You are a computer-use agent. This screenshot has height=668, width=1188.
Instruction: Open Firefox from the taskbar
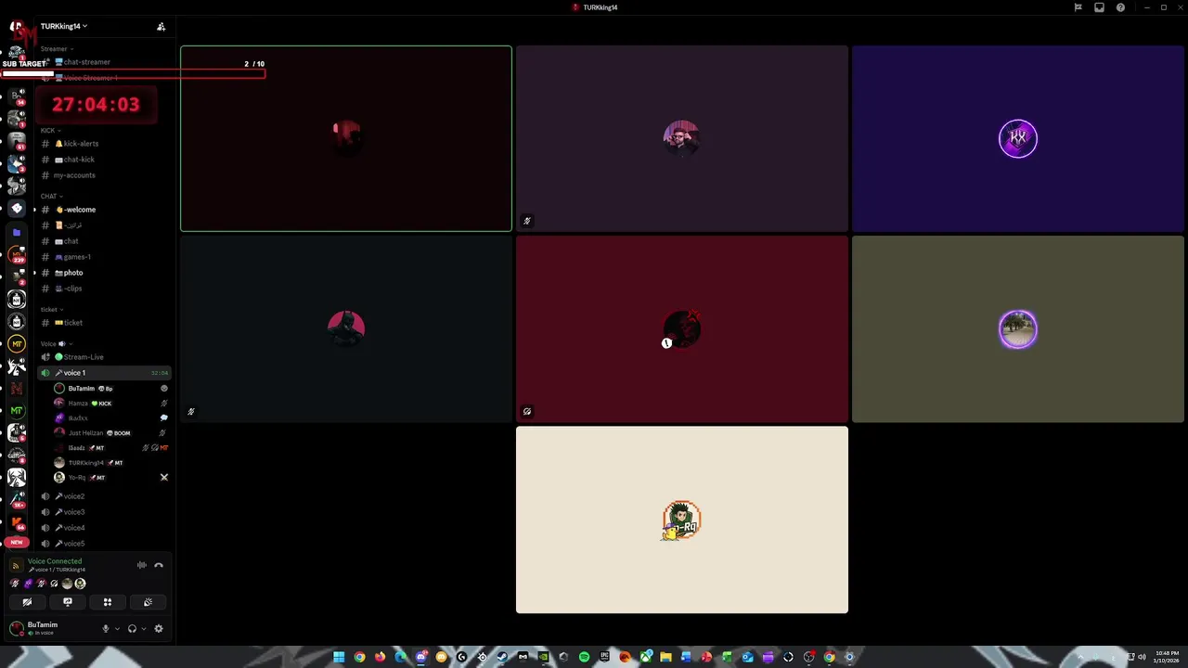[x=380, y=657]
